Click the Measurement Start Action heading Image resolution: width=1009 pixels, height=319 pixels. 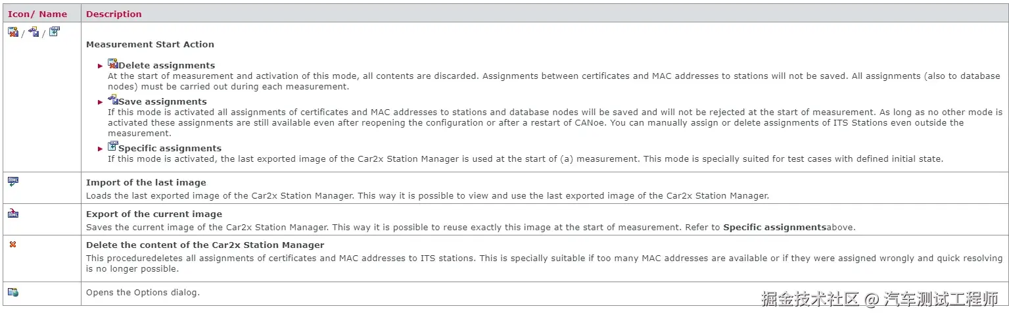click(150, 45)
